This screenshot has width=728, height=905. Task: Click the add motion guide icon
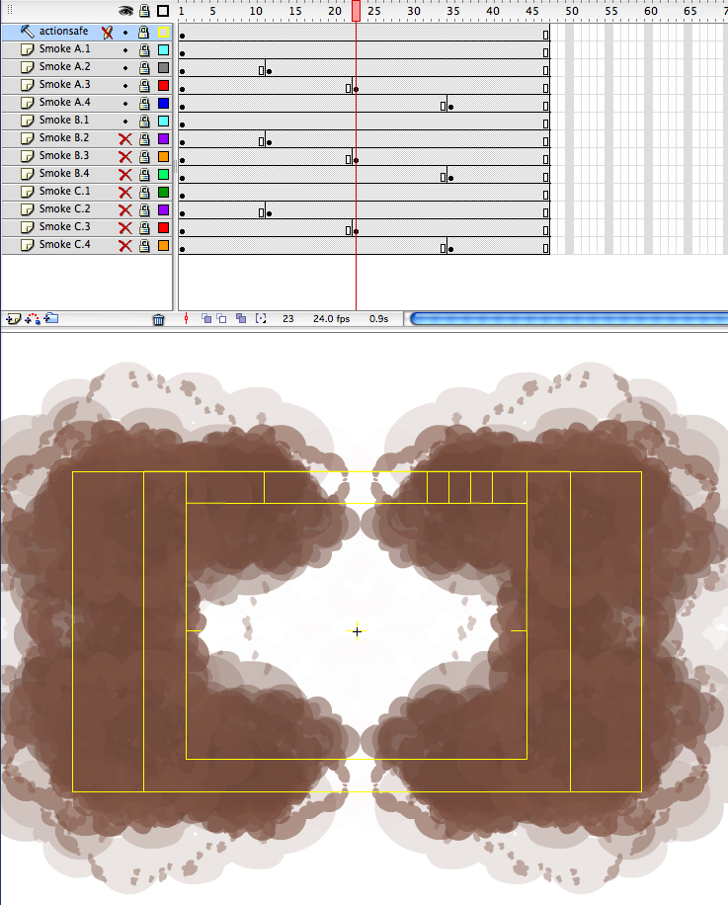(33, 318)
